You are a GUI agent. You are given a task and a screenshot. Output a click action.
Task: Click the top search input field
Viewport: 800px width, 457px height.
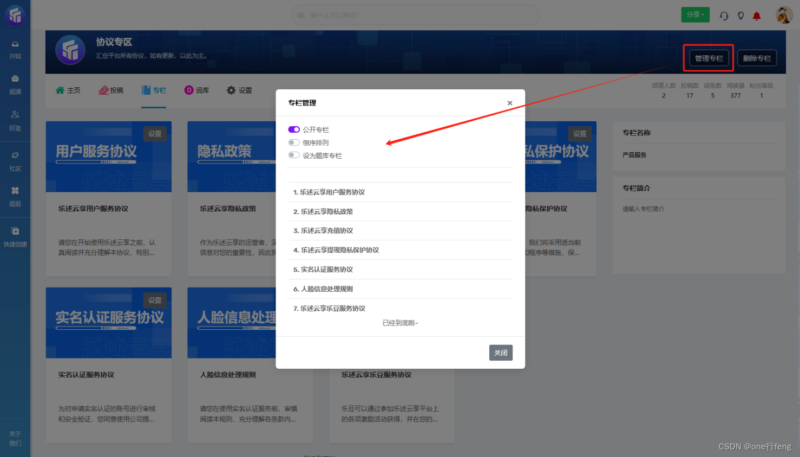(x=415, y=15)
